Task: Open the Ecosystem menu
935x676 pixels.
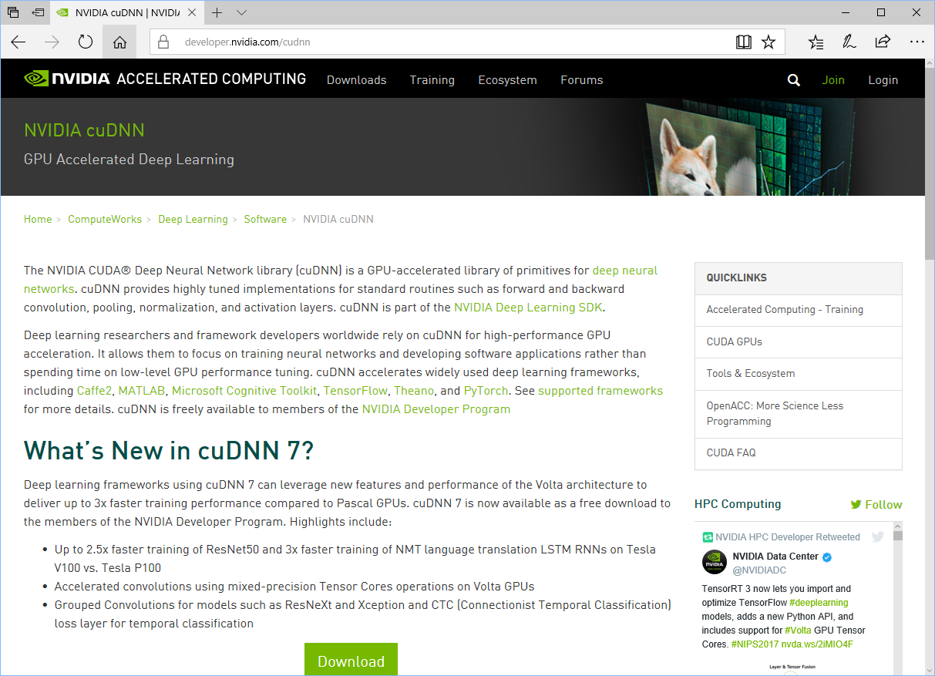Action: 507,80
